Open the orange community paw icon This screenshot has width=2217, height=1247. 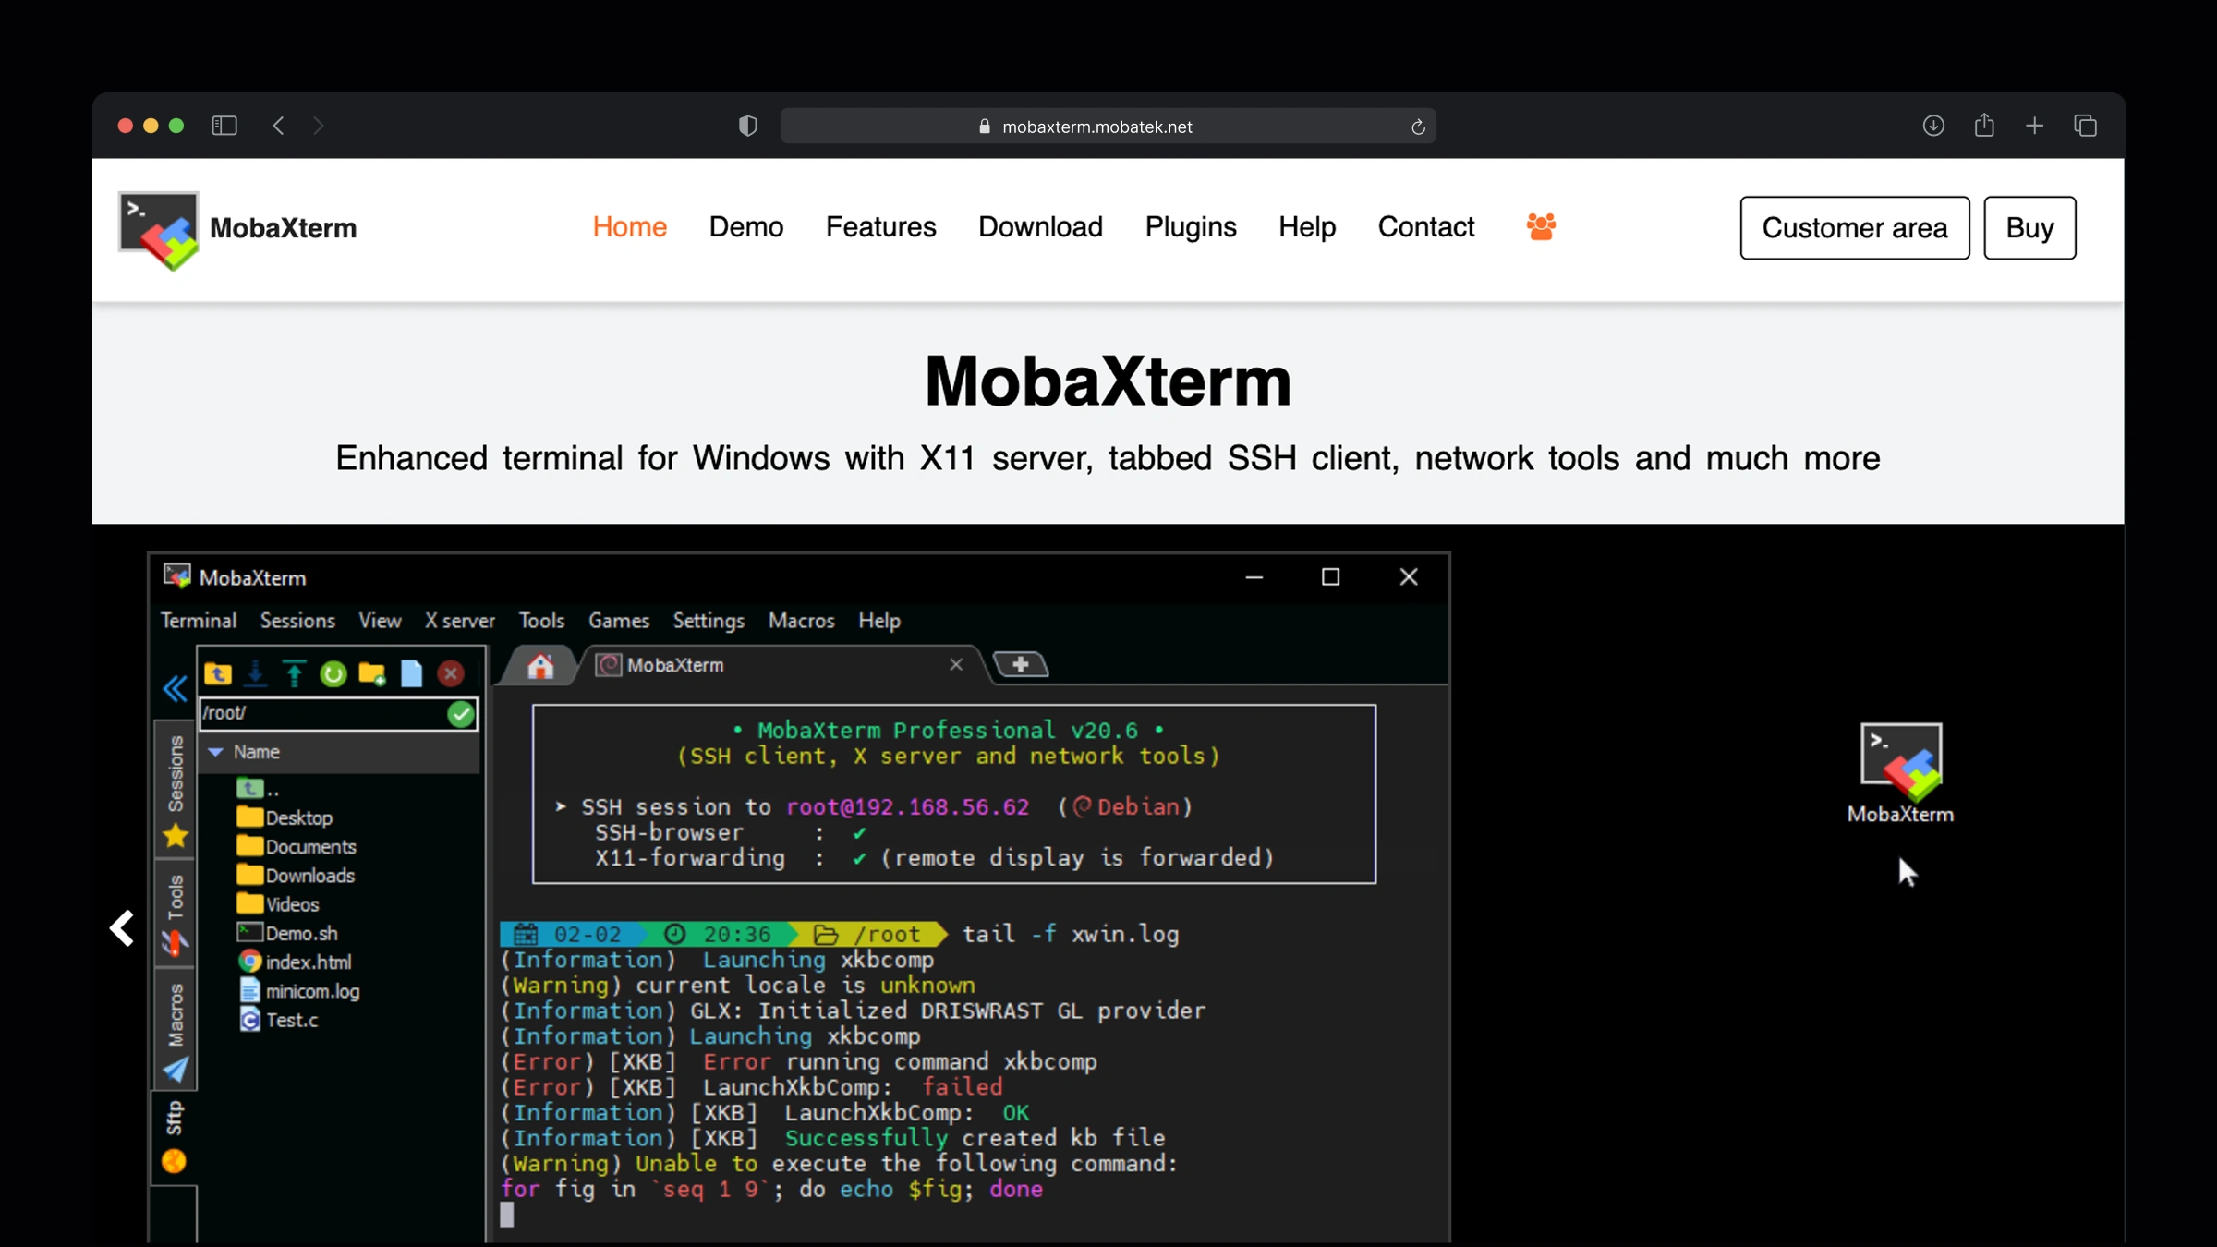[x=1541, y=226]
